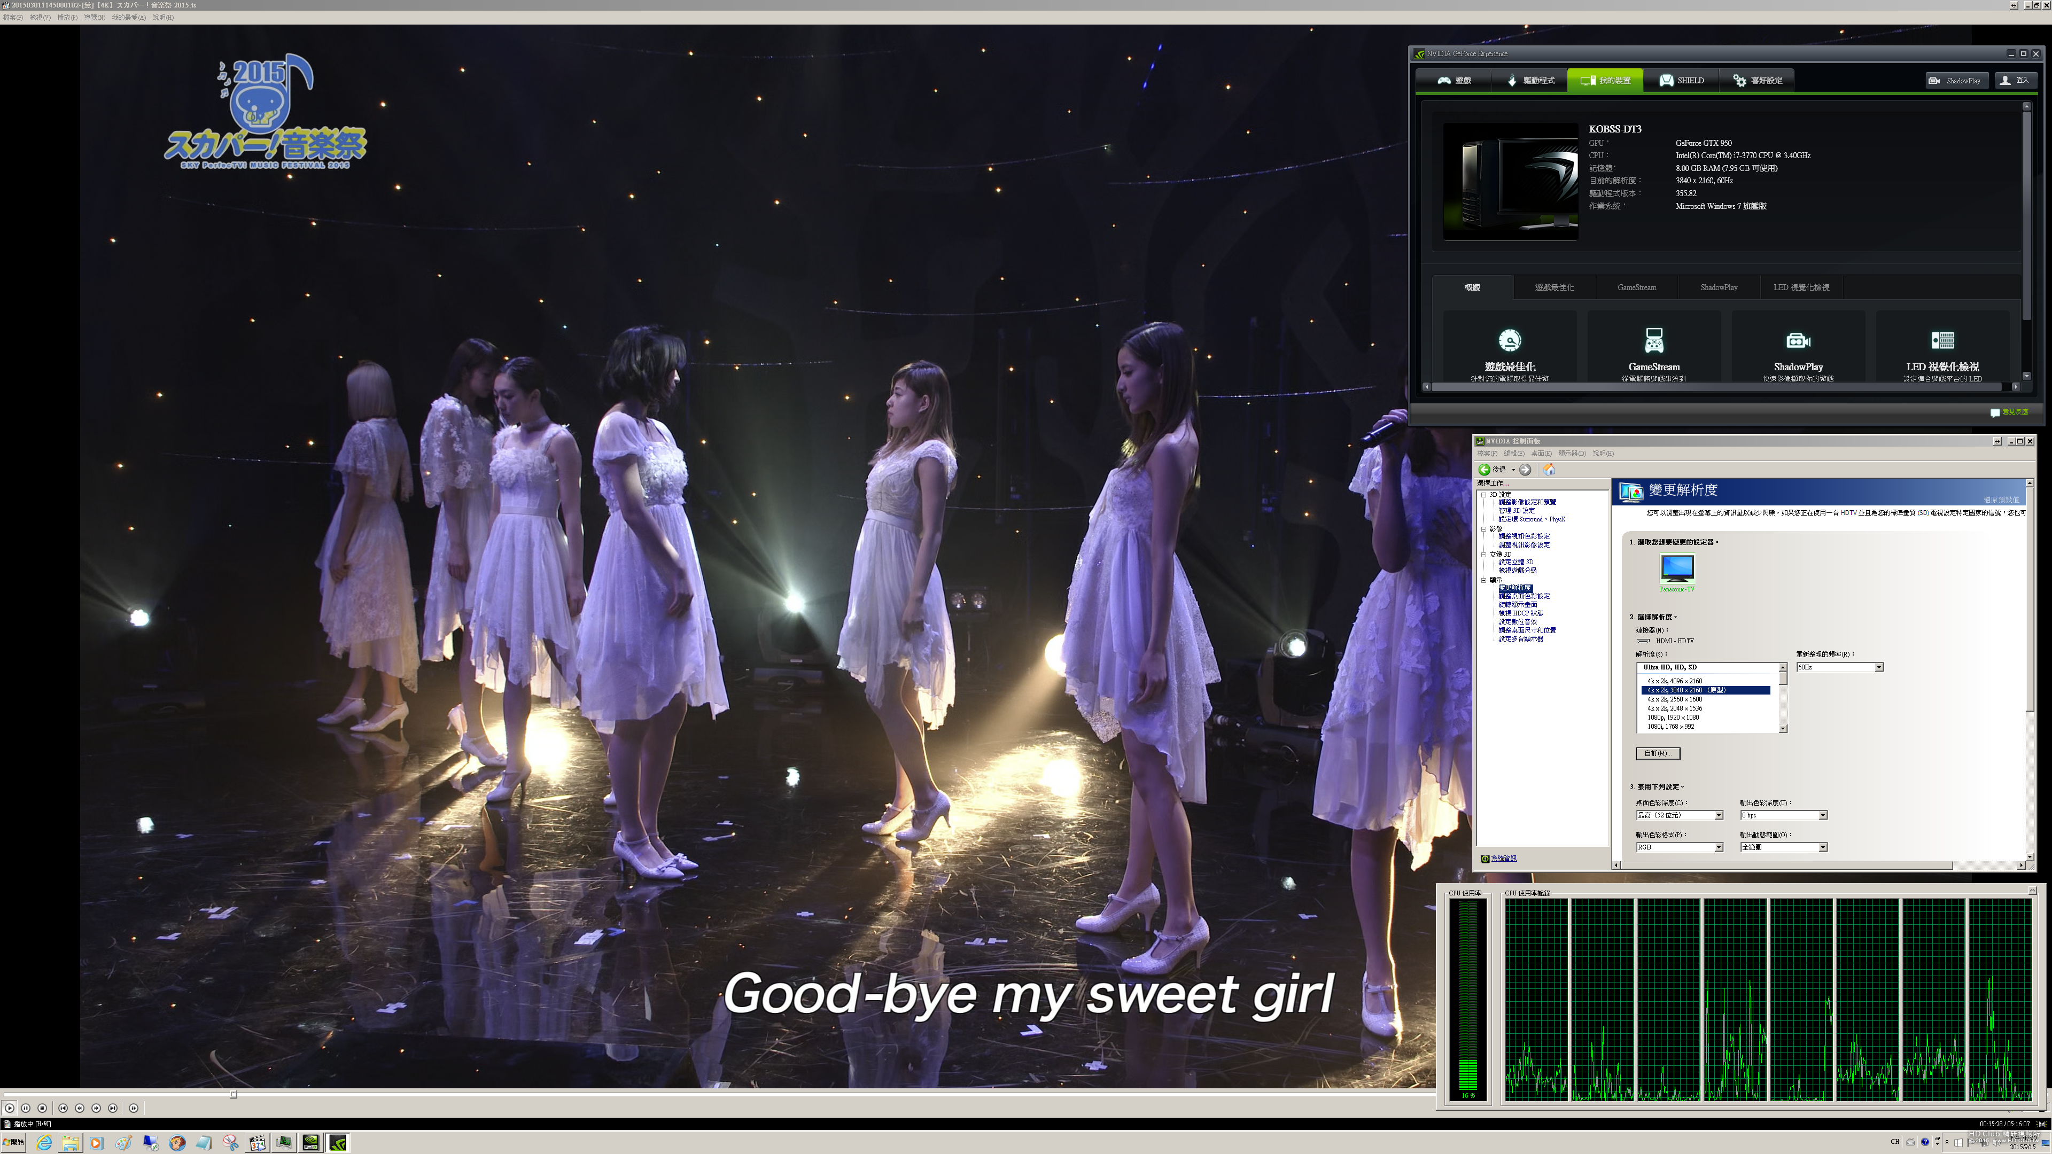This screenshot has height=1154, width=2052.
Task: Click the frame-step button in the player controls
Action: [x=133, y=1108]
